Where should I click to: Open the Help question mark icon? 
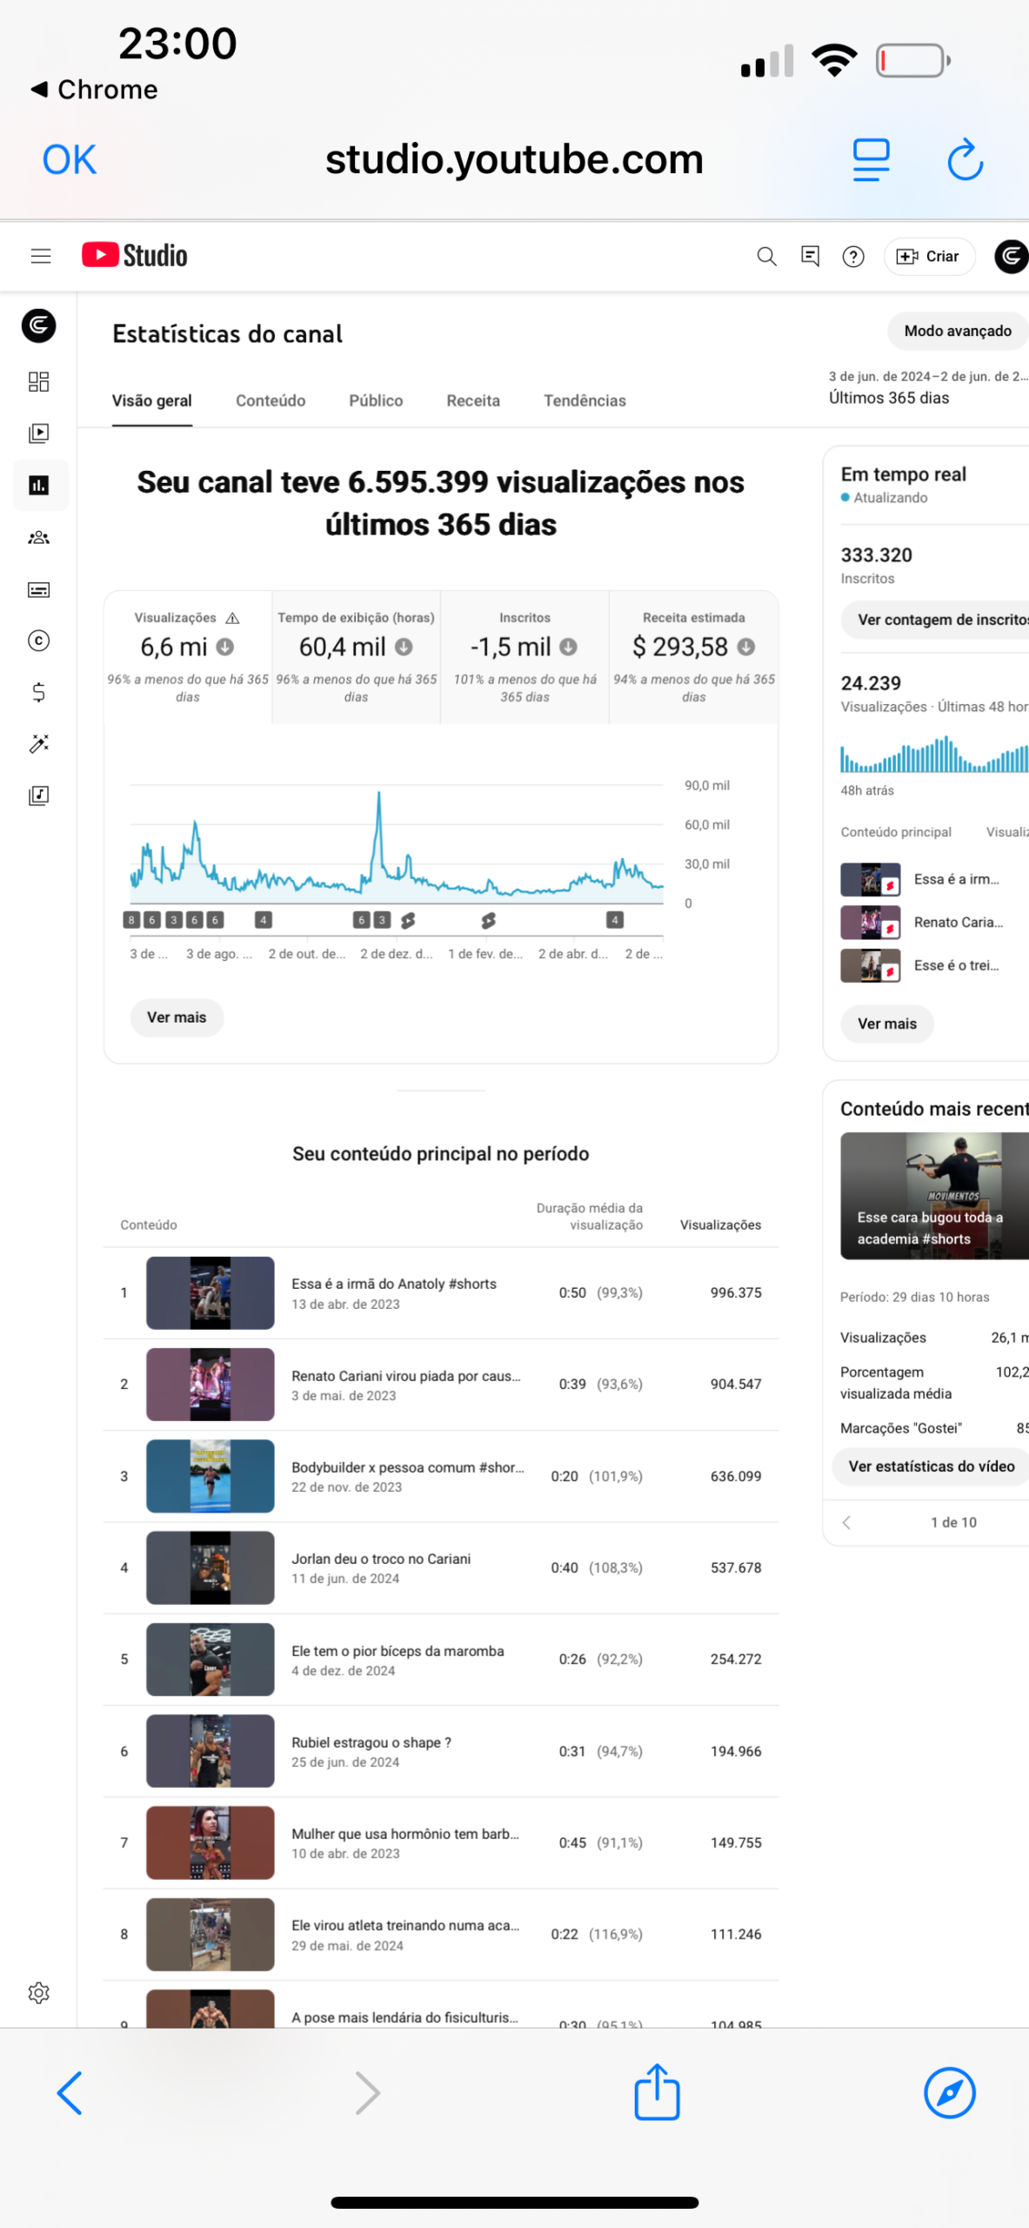pyautogui.click(x=853, y=257)
